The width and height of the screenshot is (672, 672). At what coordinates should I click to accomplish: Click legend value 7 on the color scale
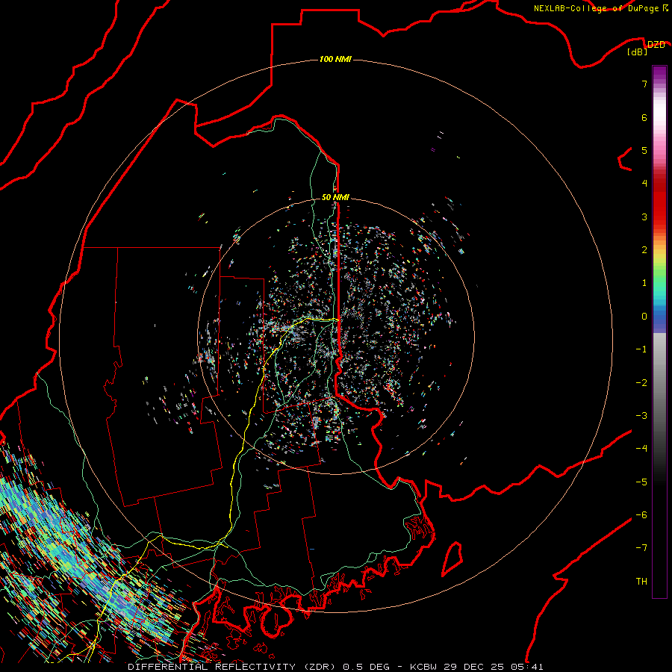[x=644, y=84]
